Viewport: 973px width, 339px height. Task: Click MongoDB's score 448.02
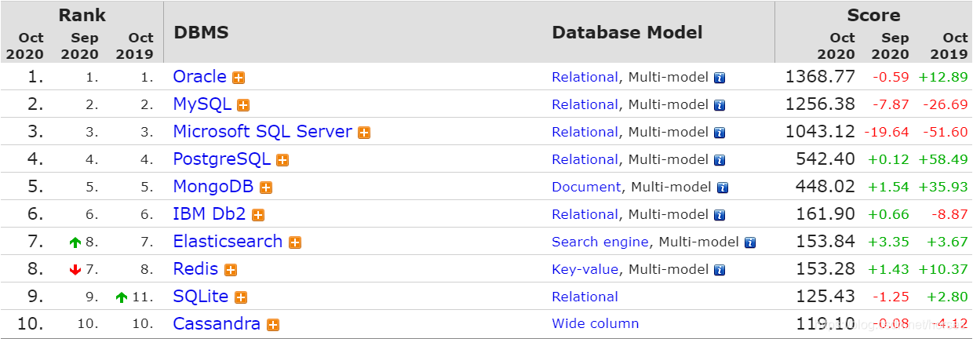826,187
